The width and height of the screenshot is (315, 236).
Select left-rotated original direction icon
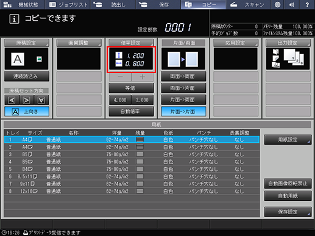(12, 100)
